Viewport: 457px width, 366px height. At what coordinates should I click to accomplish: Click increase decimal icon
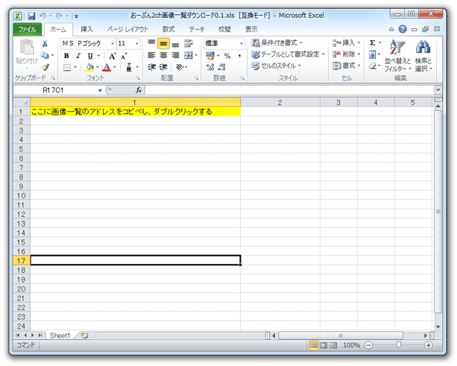(x=210, y=67)
